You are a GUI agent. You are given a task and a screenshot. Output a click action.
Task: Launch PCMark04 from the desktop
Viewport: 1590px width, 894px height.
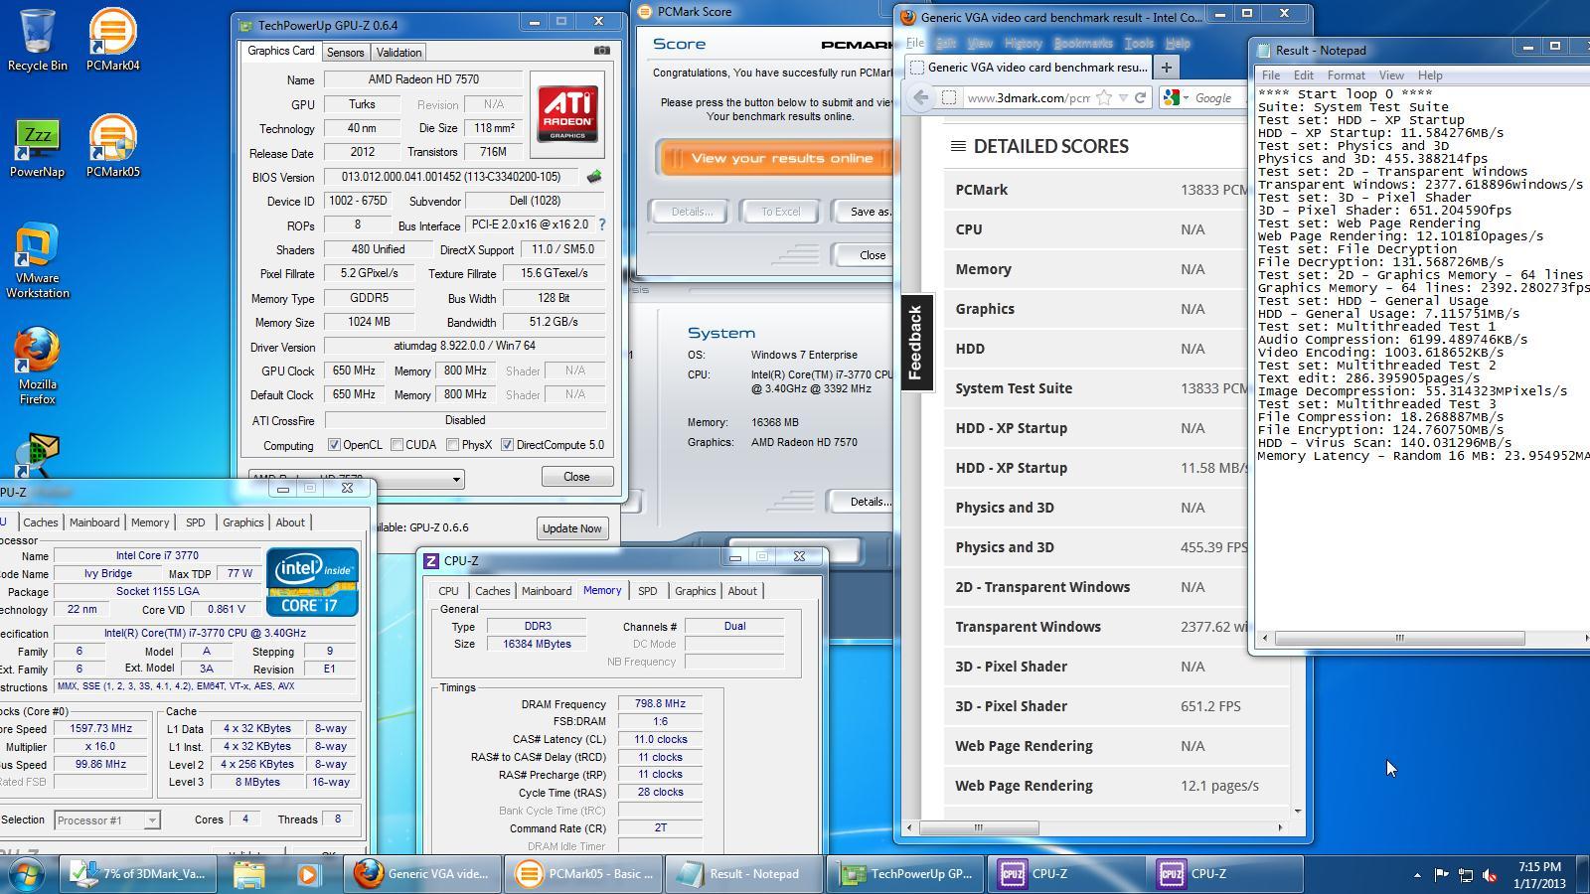pos(112,40)
